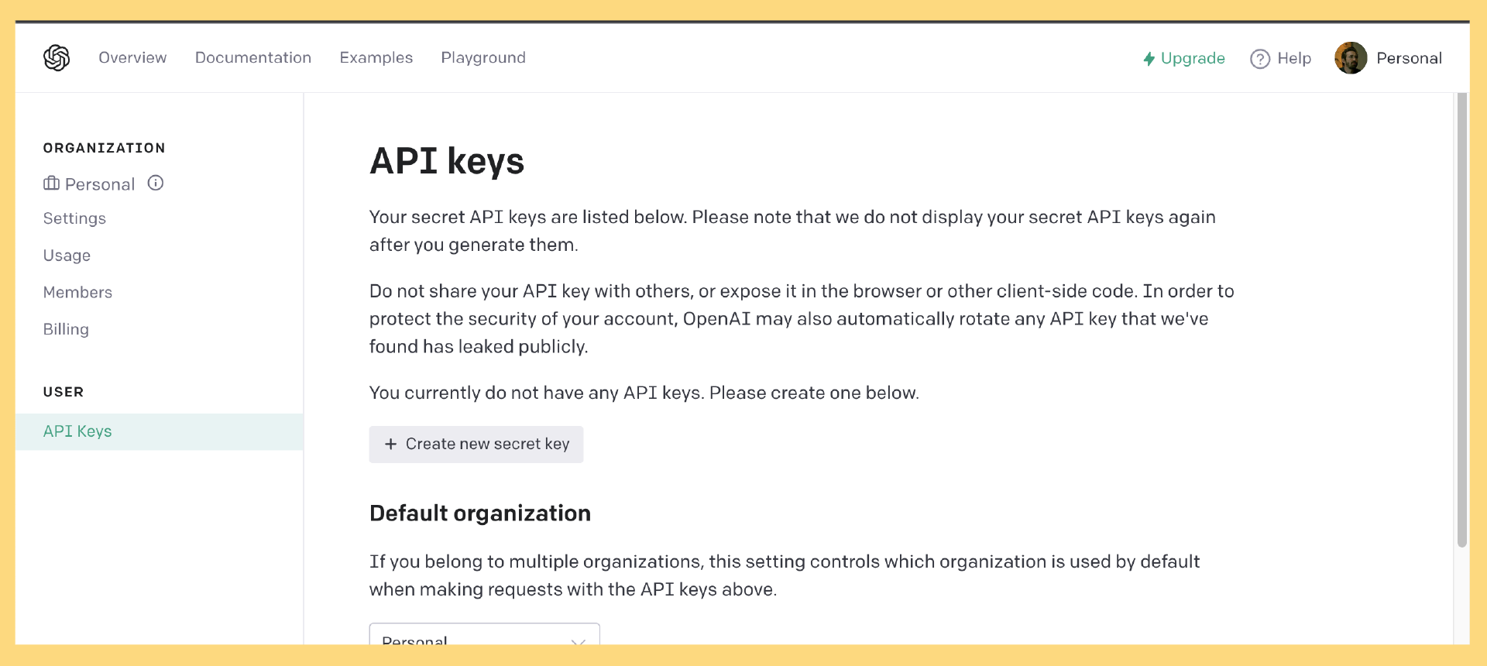Create new secret key button
1487x666 pixels.
click(x=476, y=445)
